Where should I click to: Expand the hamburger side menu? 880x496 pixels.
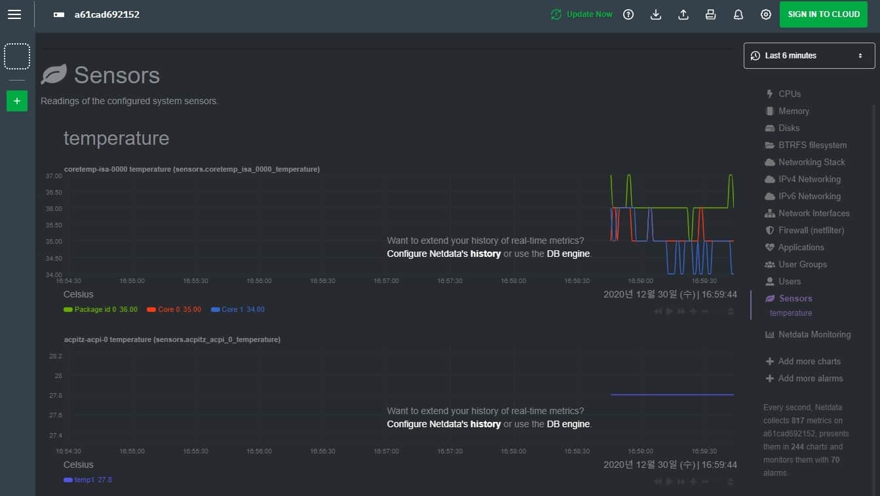tap(14, 14)
